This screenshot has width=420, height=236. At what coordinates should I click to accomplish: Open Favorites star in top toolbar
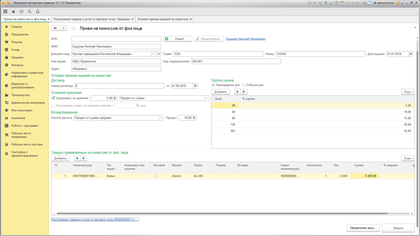pos(13,11)
